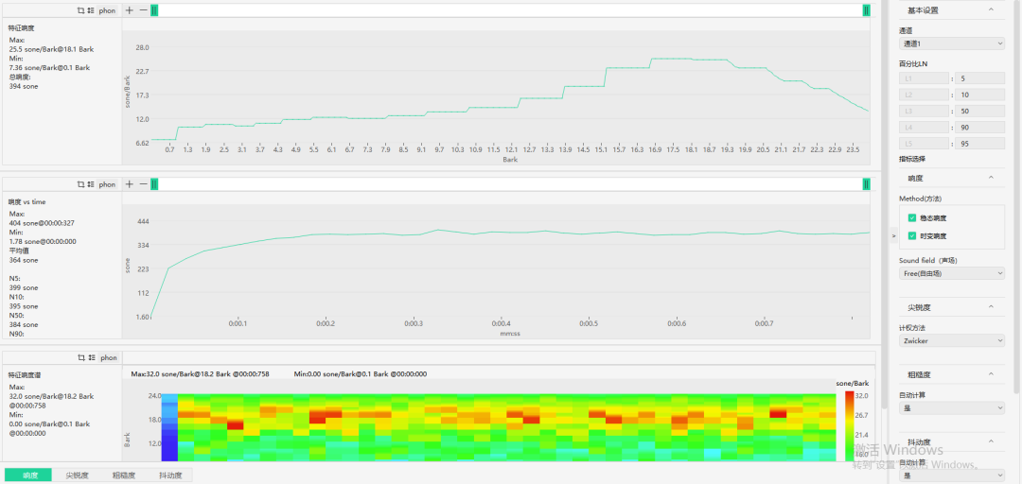Click right green range handle of 响度 vs time chart

(x=866, y=184)
